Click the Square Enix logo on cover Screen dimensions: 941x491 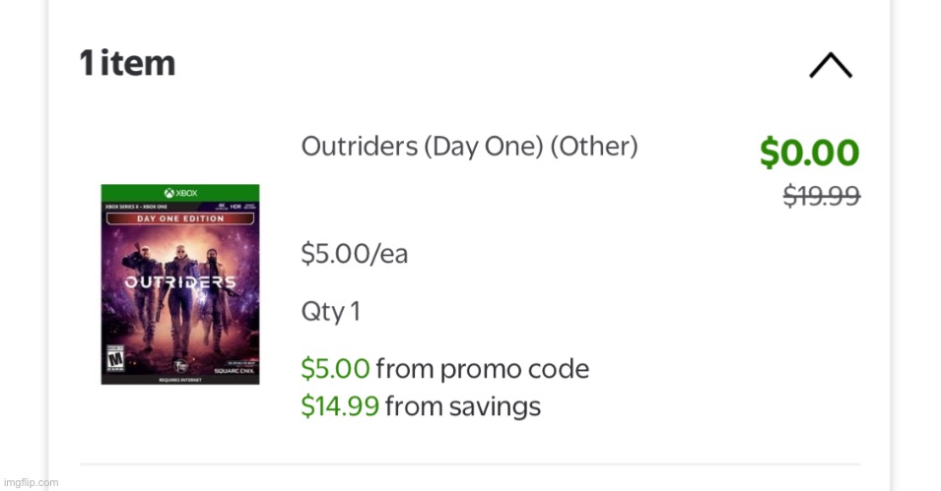click(x=235, y=371)
